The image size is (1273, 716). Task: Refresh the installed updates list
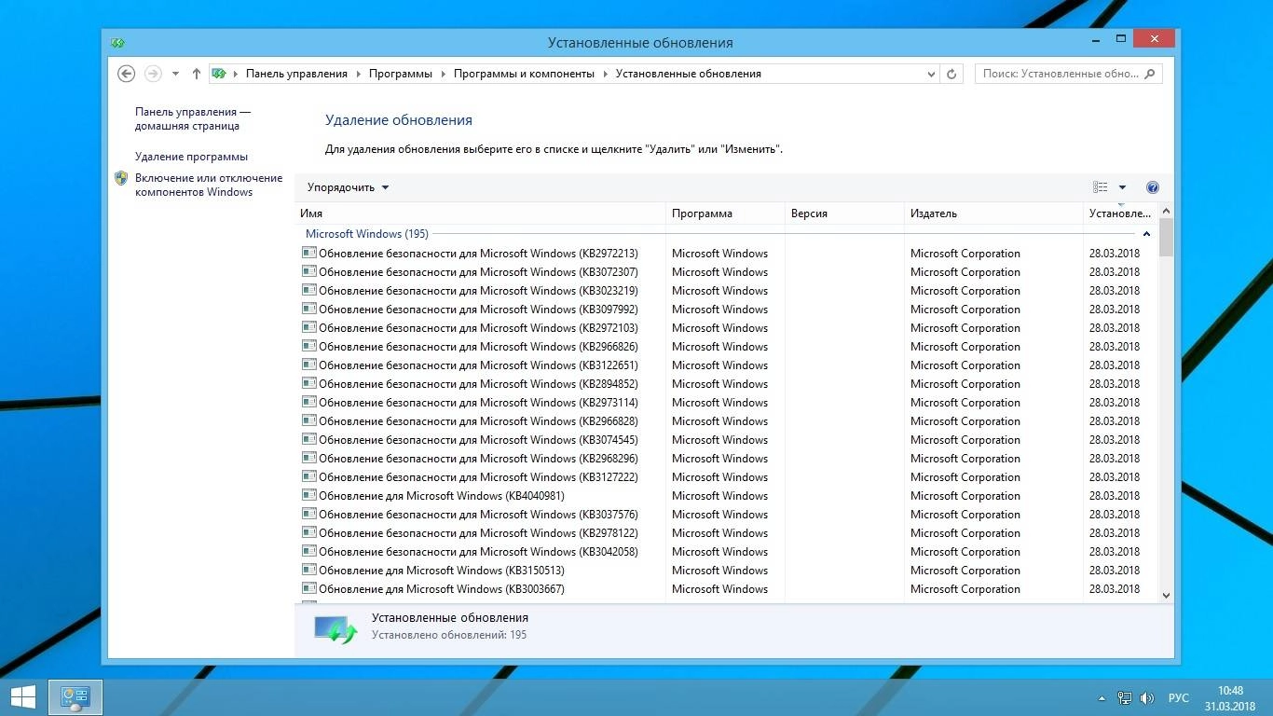click(951, 74)
